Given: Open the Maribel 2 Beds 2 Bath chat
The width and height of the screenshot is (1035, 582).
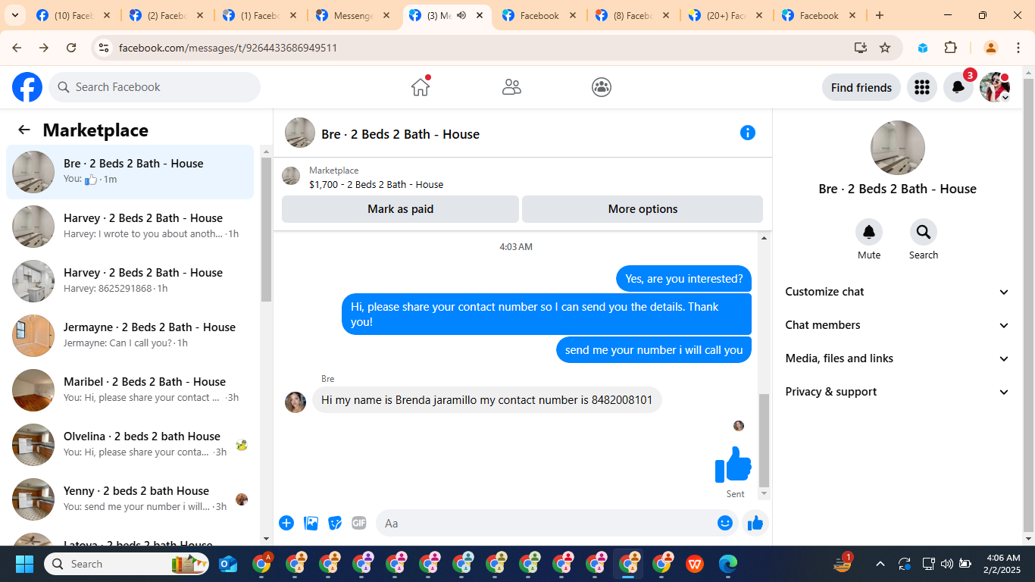Looking at the screenshot, I should tap(130, 390).
